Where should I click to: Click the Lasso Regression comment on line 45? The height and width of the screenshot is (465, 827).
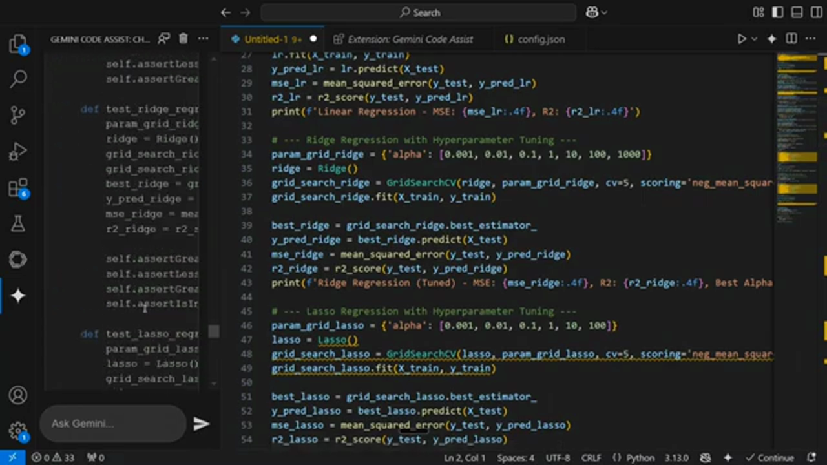point(424,311)
